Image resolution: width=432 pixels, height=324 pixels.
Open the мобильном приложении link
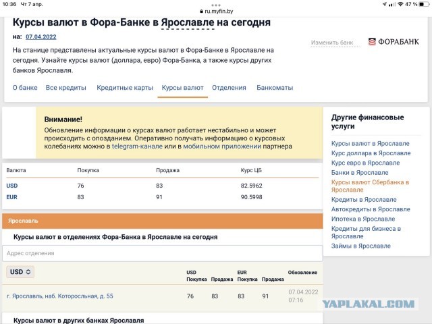pyautogui.click(x=222, y=146)
